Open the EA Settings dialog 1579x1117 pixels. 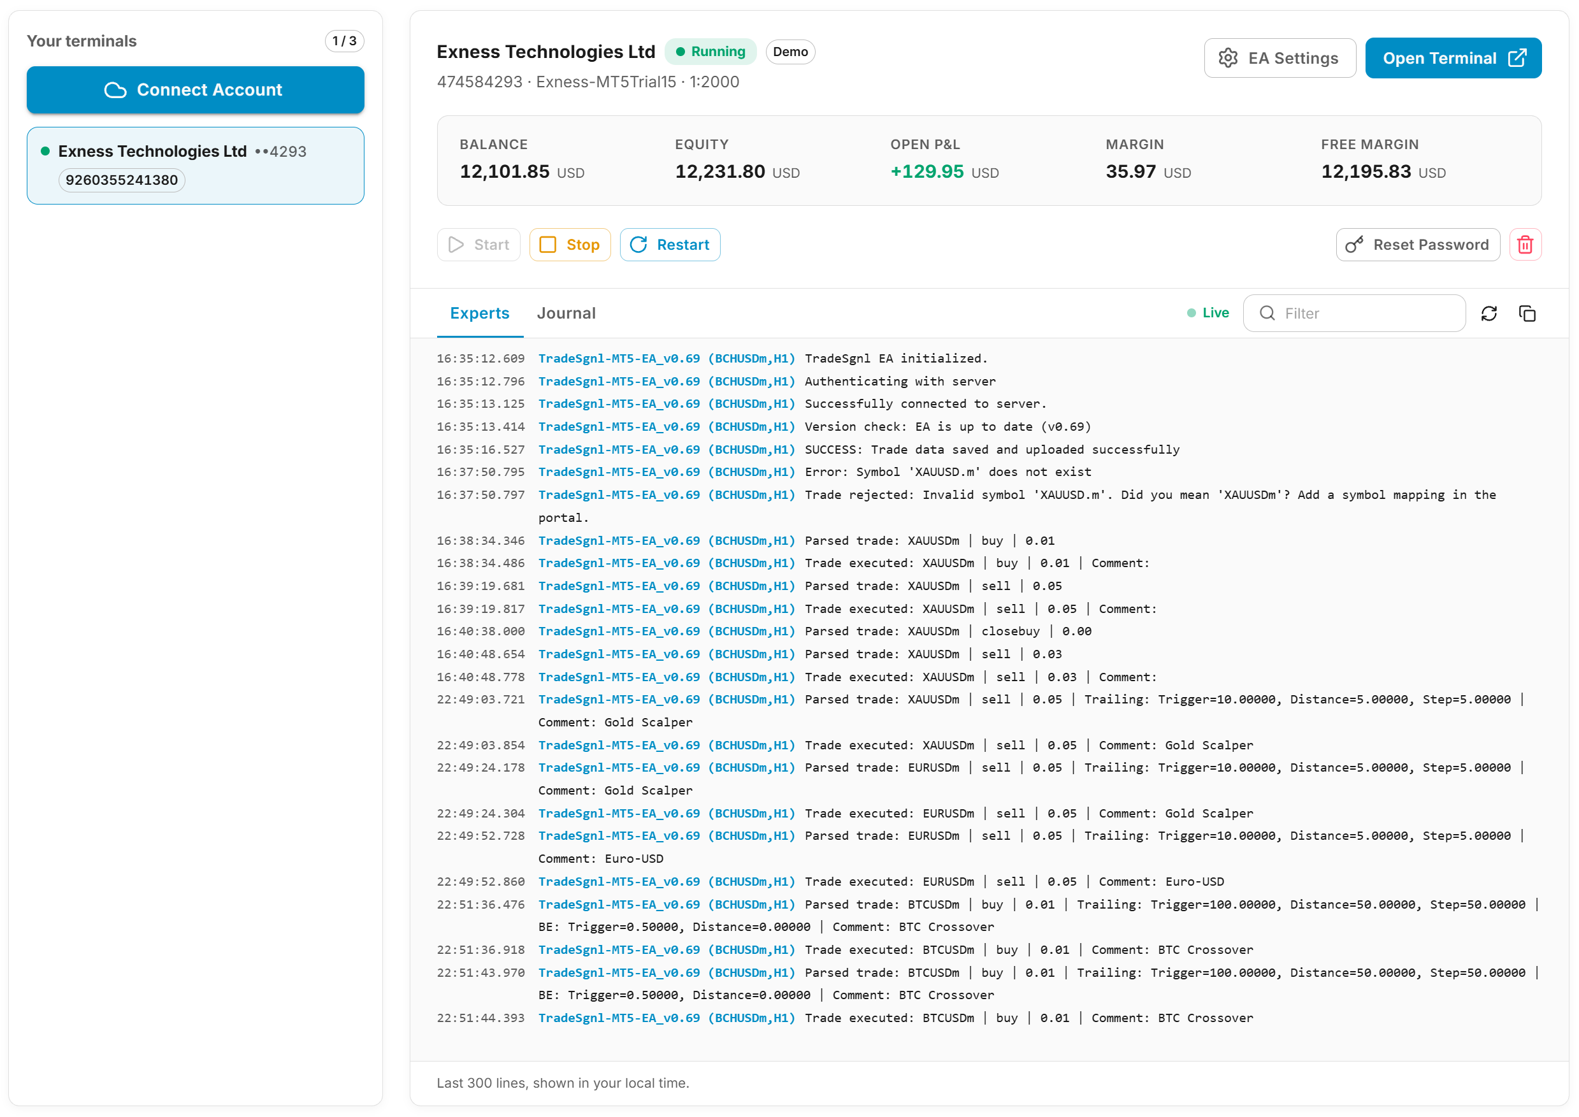point(1280,58)
